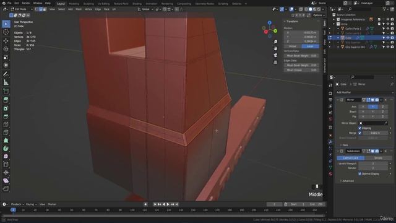Click the pan view hand icon
This screenshot has height=223, width=396.
(275, 48)
